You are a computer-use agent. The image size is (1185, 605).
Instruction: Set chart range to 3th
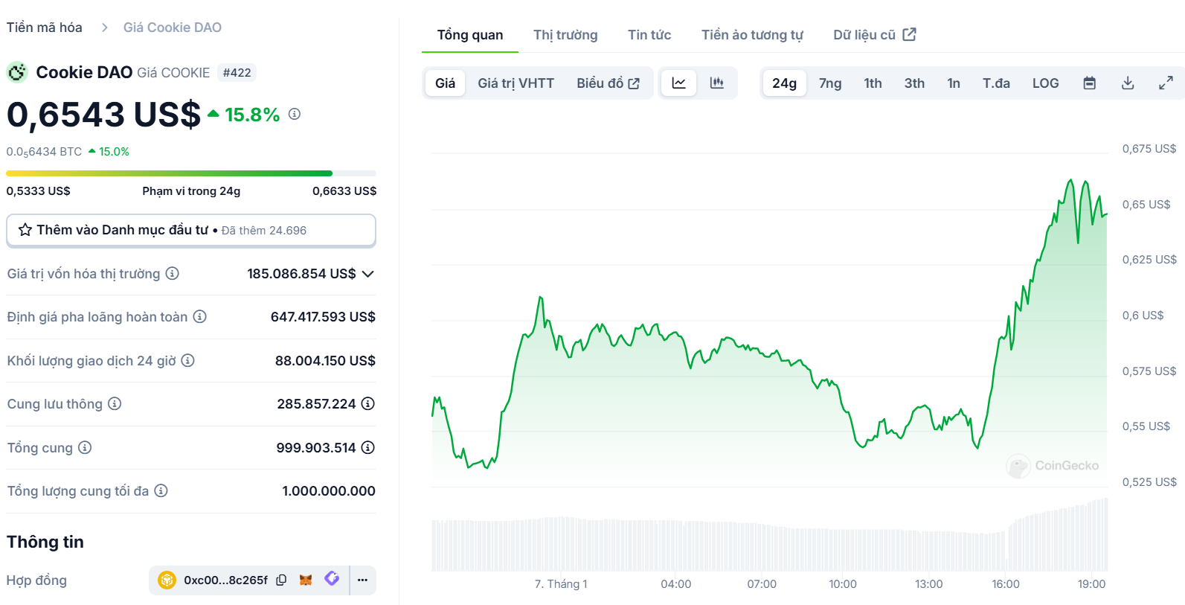click(x=914, y=83)
